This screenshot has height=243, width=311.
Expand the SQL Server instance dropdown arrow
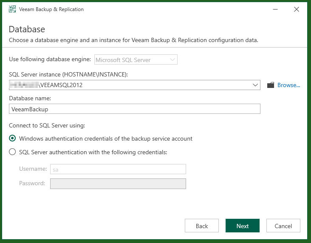click(255, 85)
